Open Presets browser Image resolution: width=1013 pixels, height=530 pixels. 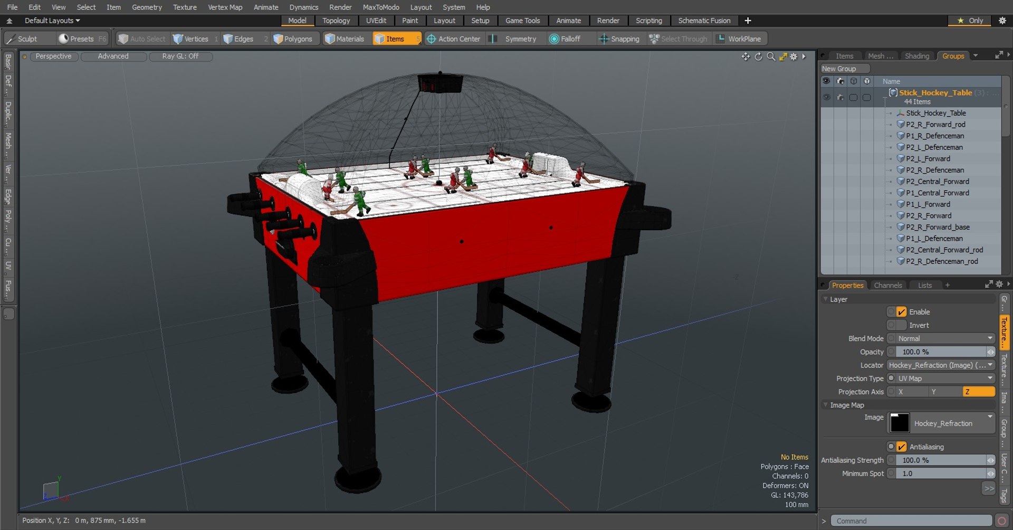[82, 39]
